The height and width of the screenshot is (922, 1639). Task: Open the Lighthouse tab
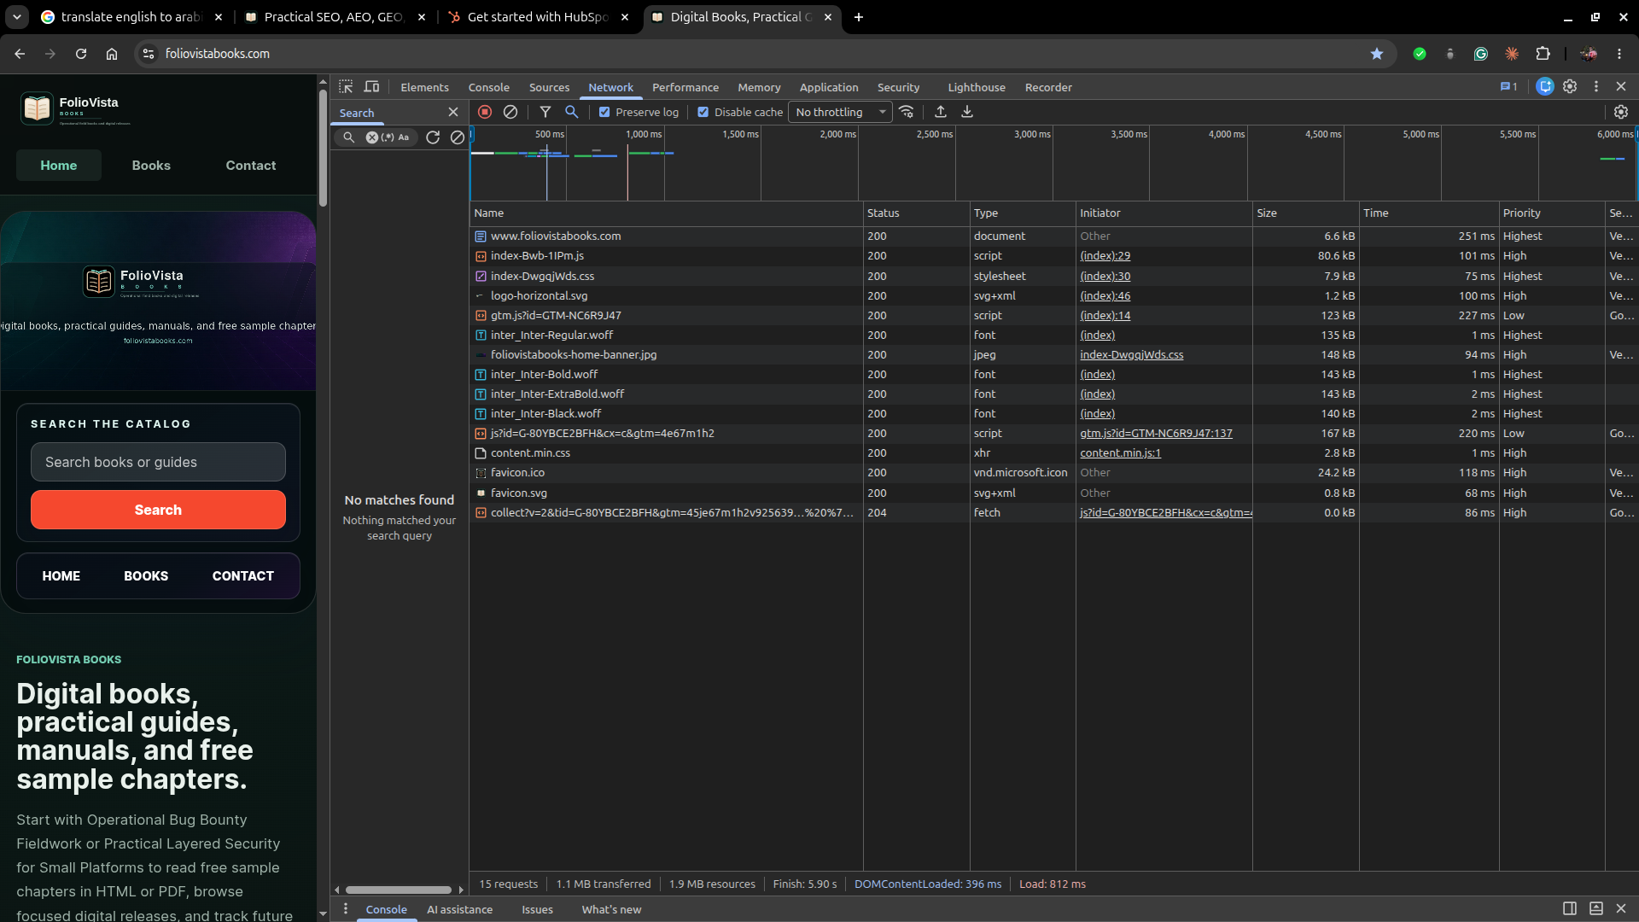(x=977, y=87)
